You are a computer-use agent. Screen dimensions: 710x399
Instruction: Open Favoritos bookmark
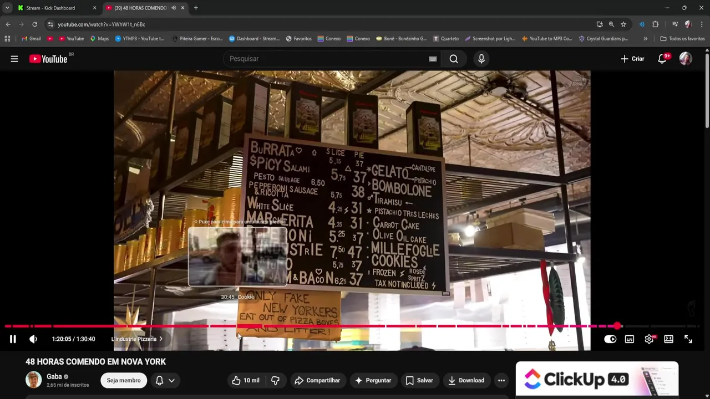pyautogui.click(x=298, y=39)
